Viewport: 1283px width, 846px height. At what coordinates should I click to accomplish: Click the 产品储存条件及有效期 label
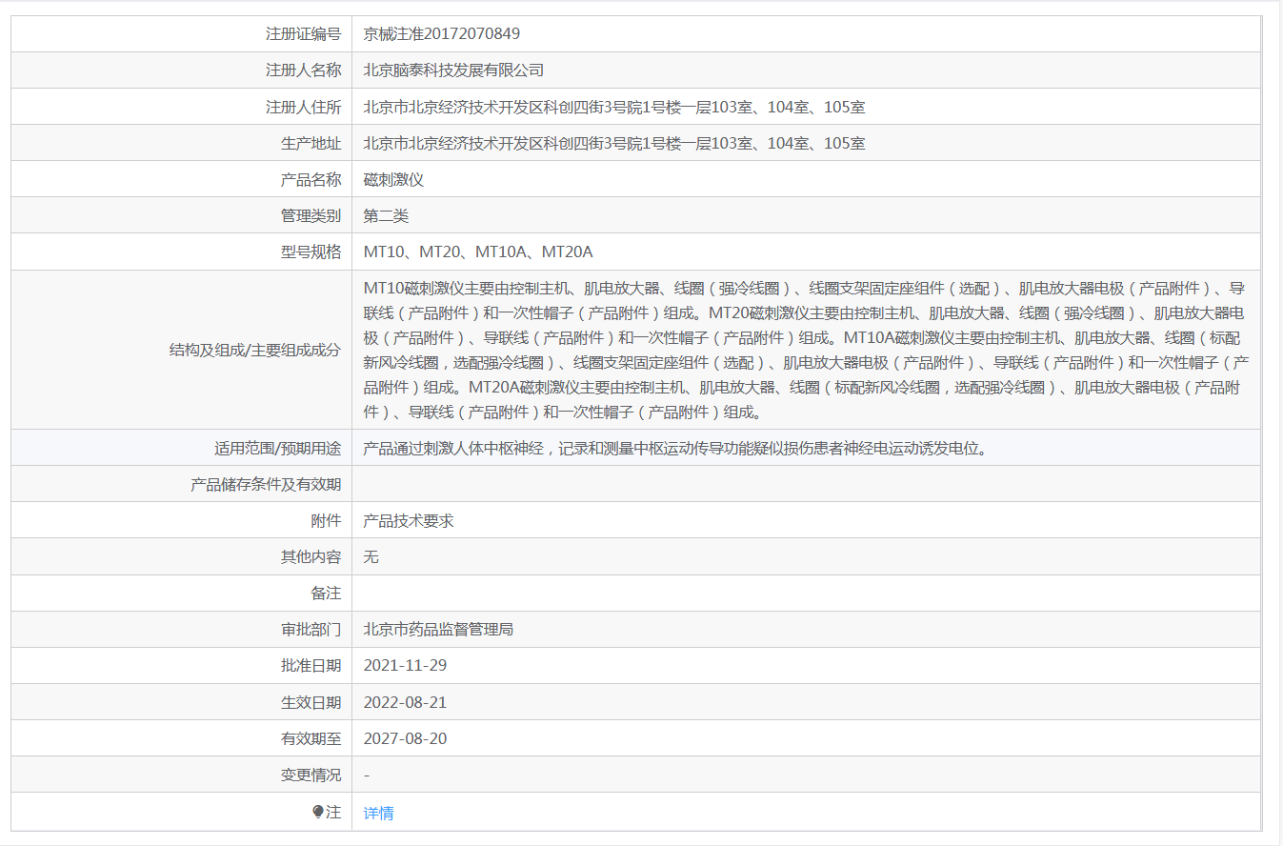pyautogui.click(x=266, y=484)
